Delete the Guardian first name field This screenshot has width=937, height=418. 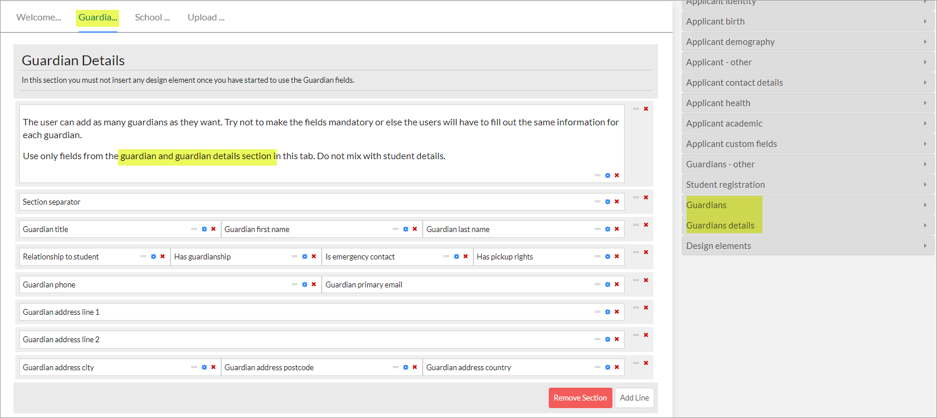(414, 229)
